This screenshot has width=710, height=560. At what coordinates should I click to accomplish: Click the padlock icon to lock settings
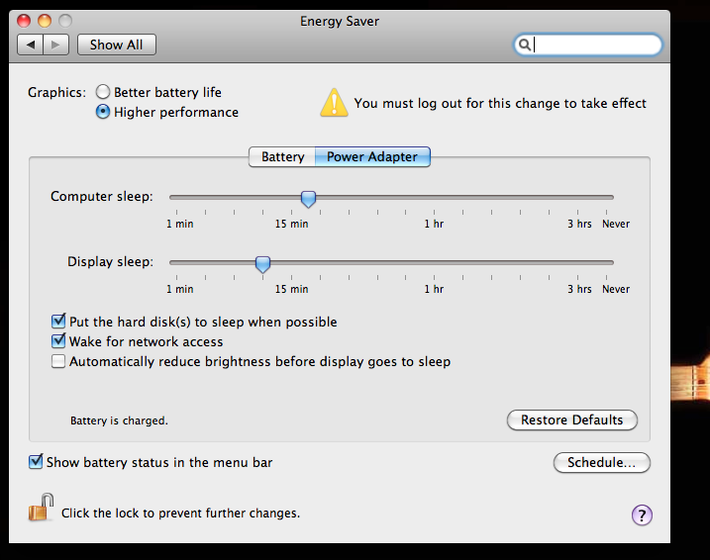coord(41,508)
